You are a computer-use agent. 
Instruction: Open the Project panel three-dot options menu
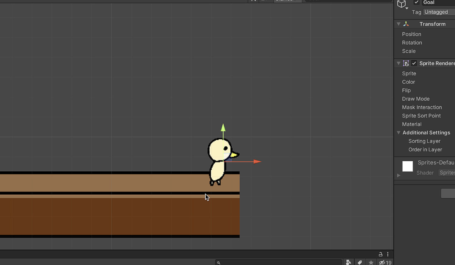(388, 254)
